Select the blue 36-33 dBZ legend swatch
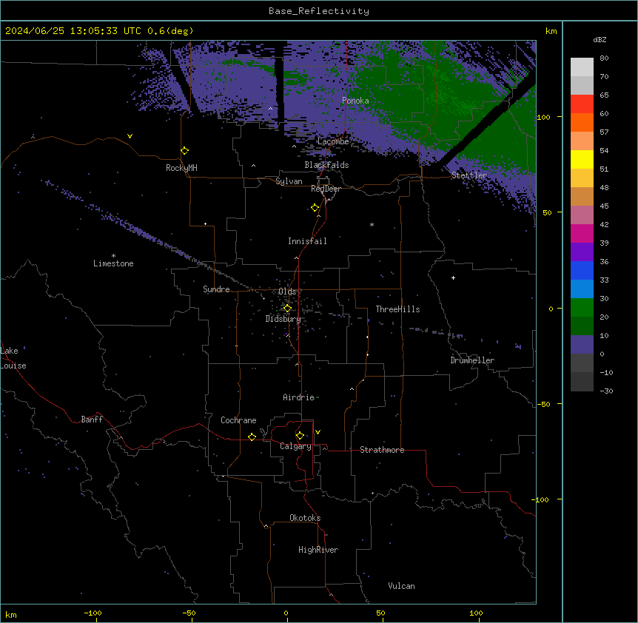 pos(582,270)
